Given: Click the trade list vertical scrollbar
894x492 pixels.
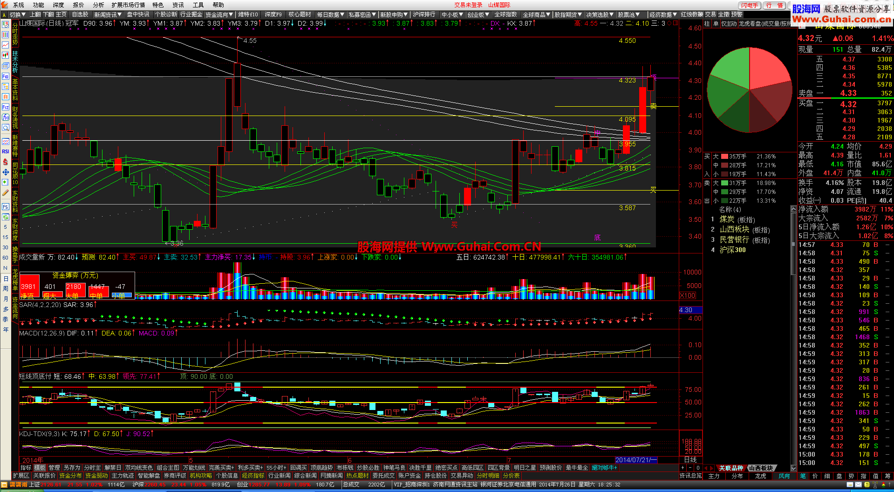Looking at the screenshot, I should click(794, 338).
